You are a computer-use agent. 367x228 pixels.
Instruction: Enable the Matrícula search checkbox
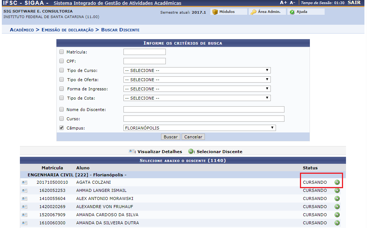tap(62, 52)
